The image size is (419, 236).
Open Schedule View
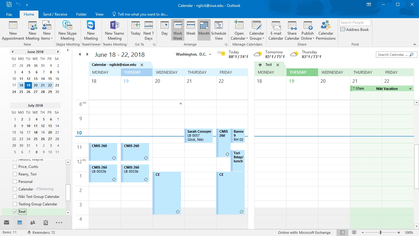tap(219, 31)
